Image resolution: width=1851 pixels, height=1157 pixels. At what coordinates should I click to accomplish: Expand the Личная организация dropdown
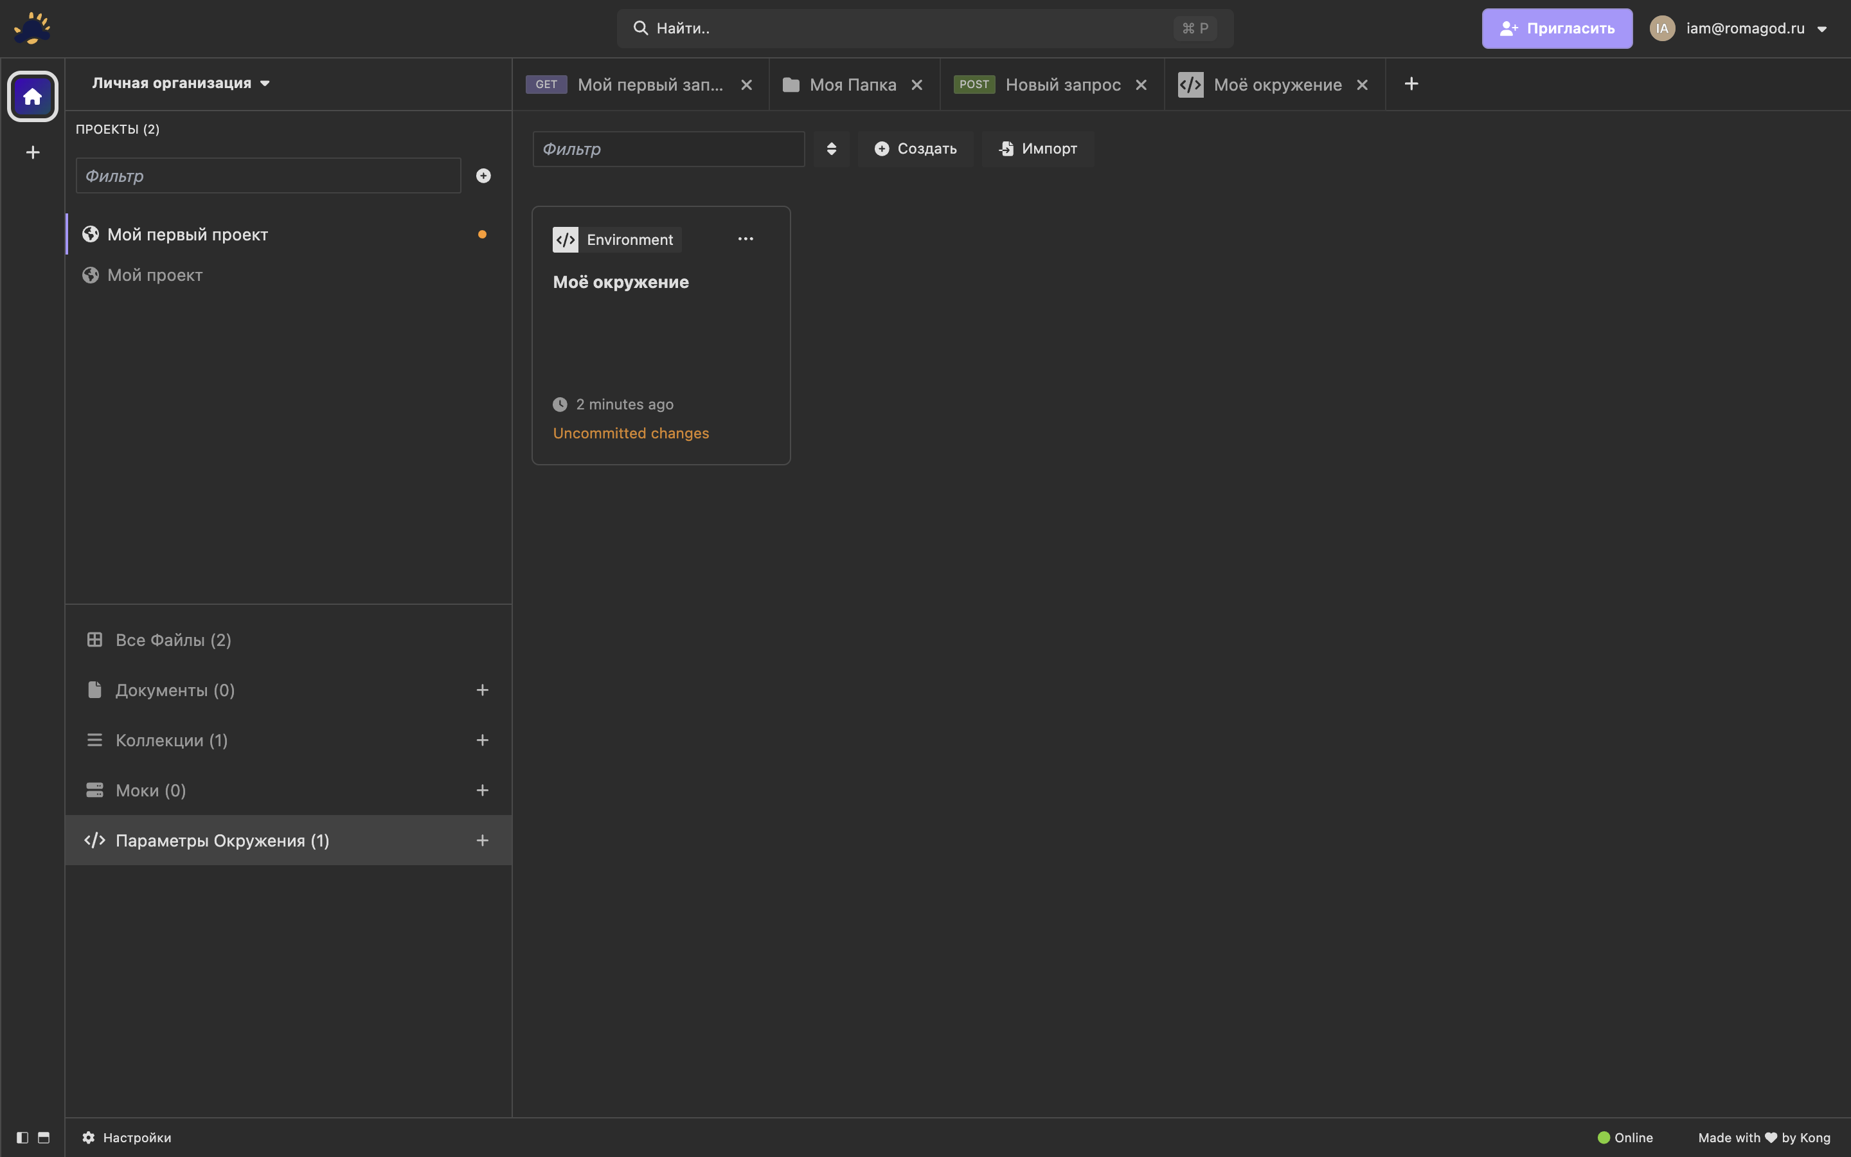[181, 83]
